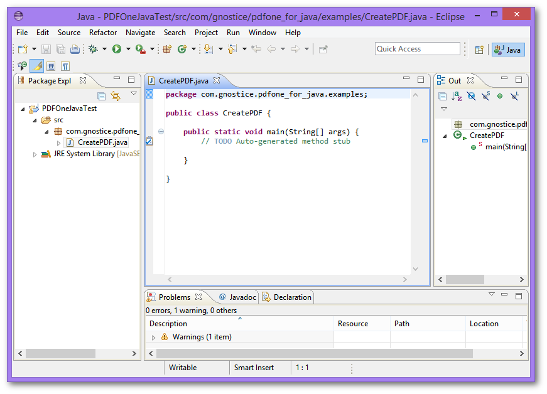Image resolution: width=547 pixels, height=394 pixels.
Task: Maximize the editor area
Action: [421, 80]
